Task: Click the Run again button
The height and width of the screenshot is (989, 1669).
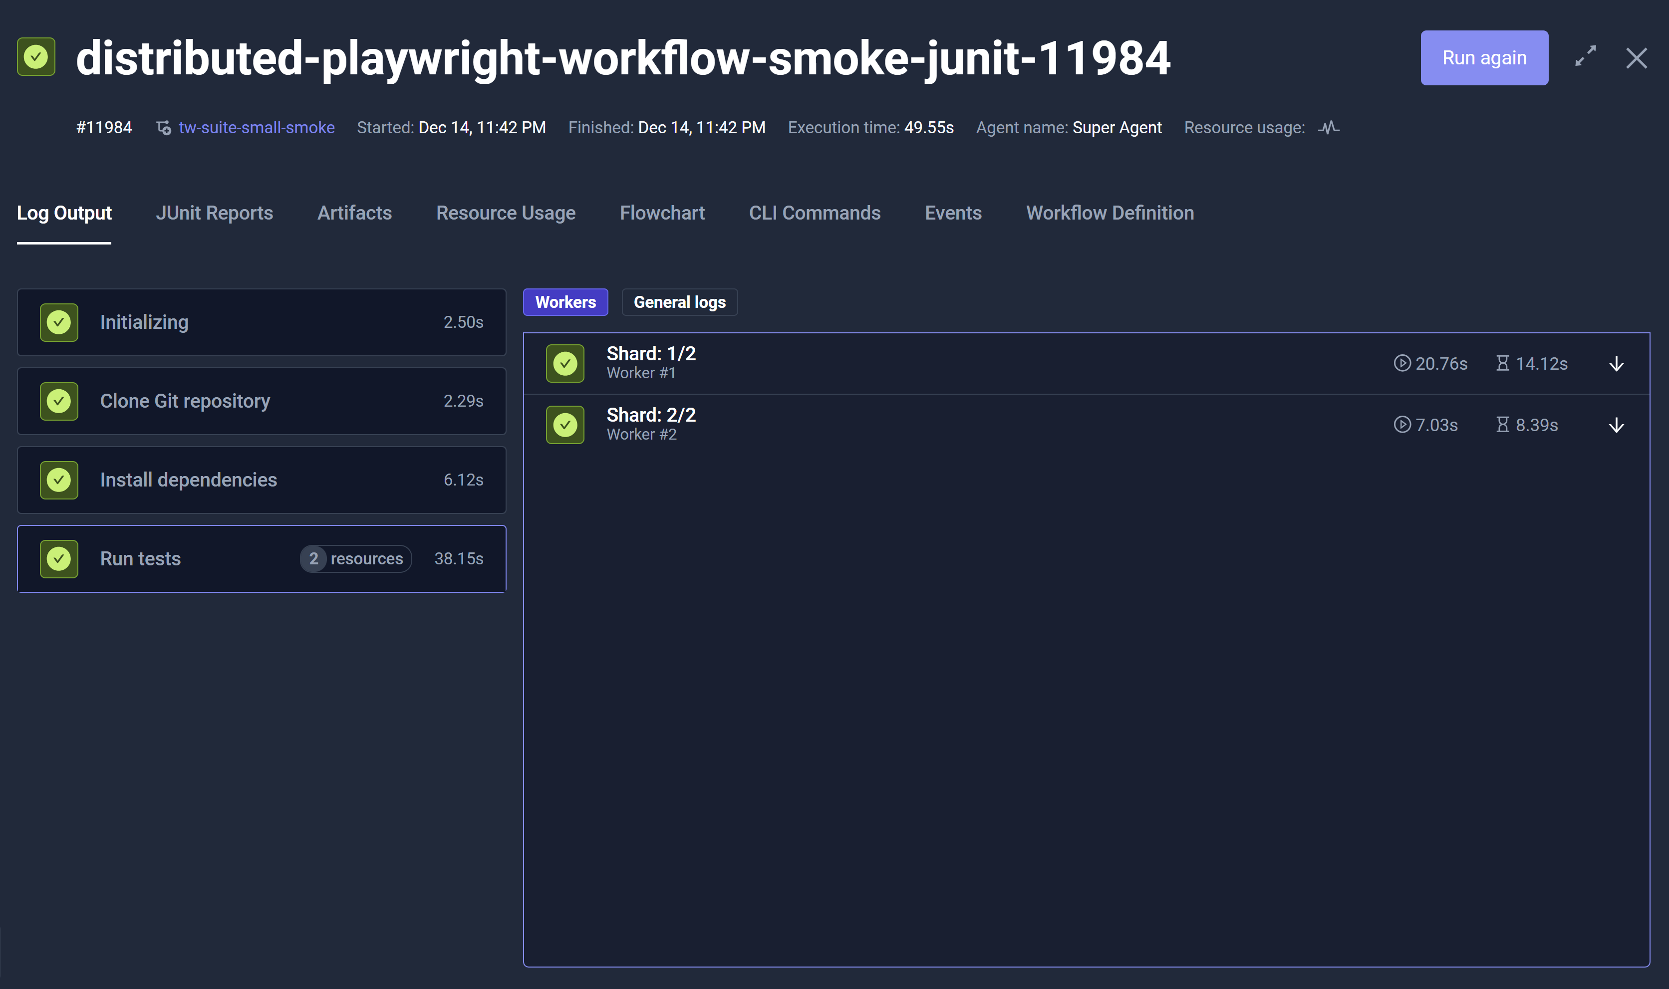Action: point(1484,57)
